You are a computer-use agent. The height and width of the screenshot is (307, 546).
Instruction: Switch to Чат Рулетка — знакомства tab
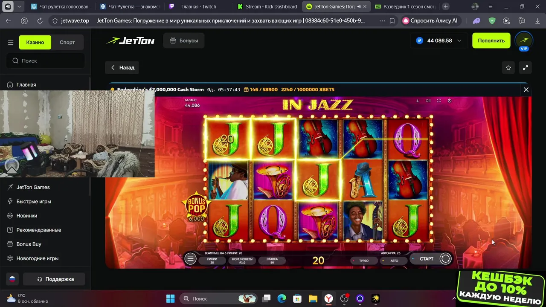(130, 6)
